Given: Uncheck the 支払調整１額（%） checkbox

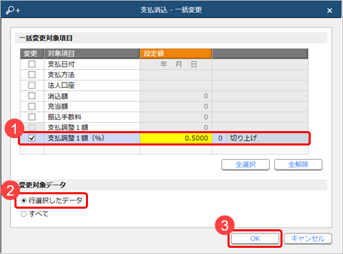Looking at the screenshot, I should tap(32, 138).
